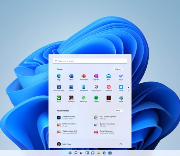Launch the Paint app
Screen dimensions: 180x156
pyautogui.click(x=121, y=99)
